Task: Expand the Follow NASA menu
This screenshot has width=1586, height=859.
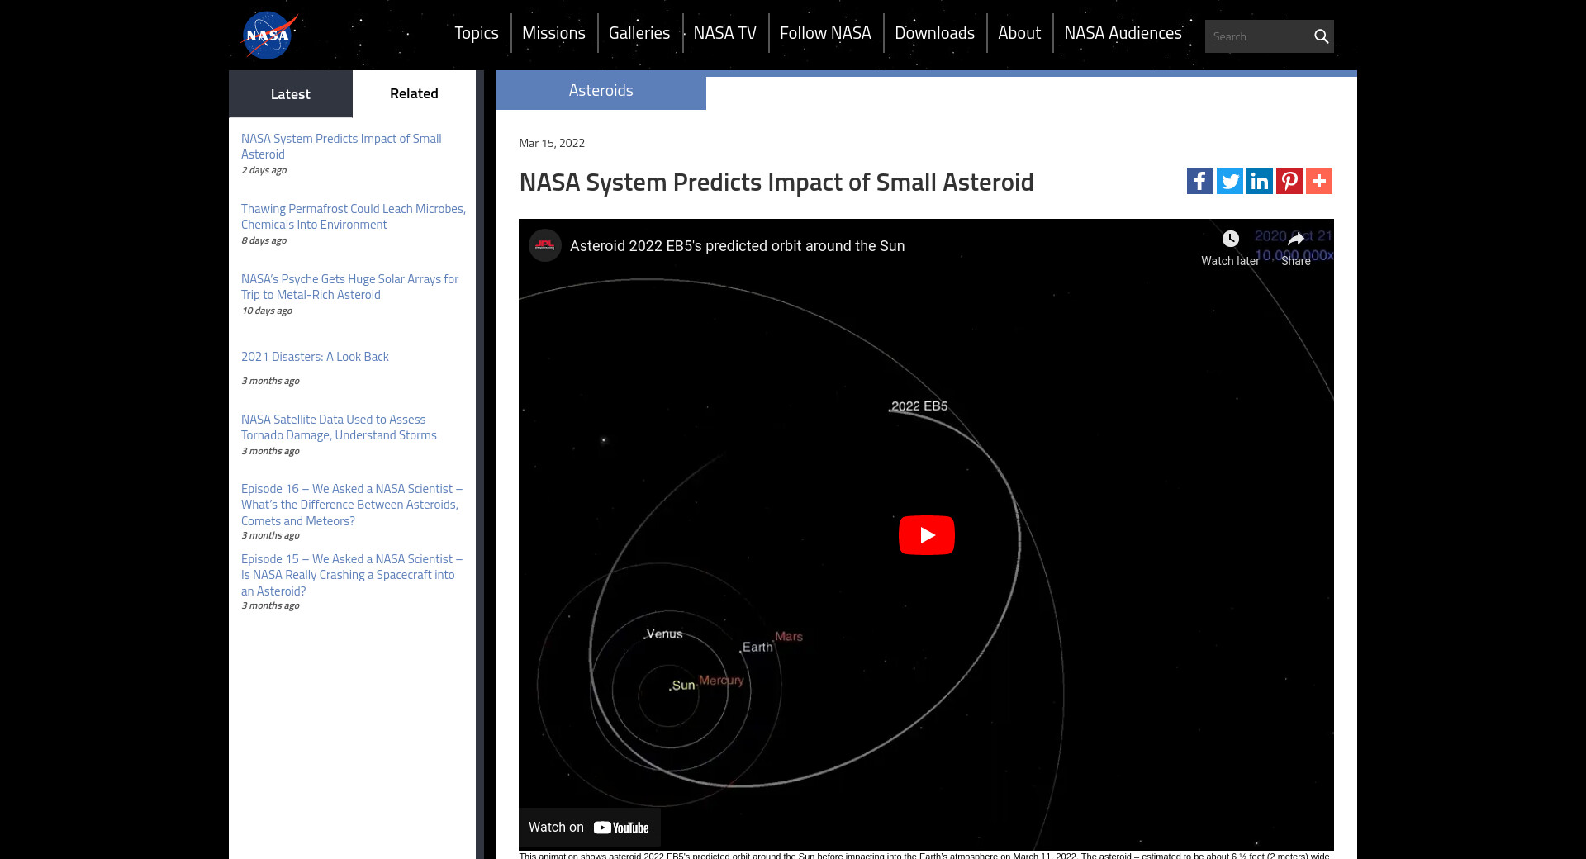Action: click(825, 33)
